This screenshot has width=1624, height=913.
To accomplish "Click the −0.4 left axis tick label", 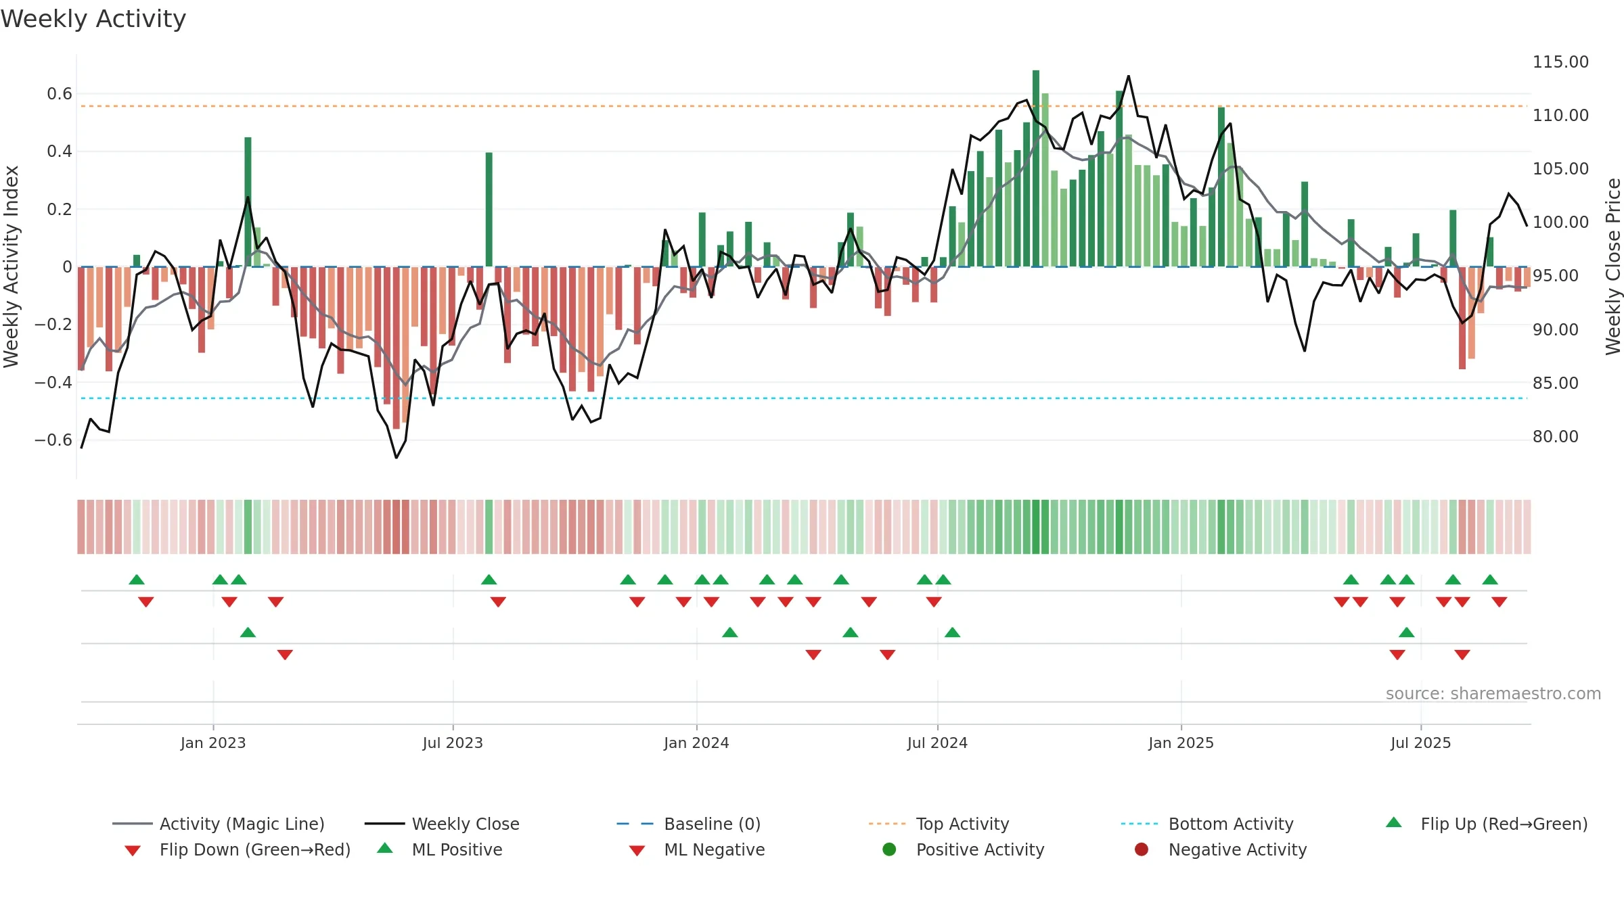I will (53, 382).
